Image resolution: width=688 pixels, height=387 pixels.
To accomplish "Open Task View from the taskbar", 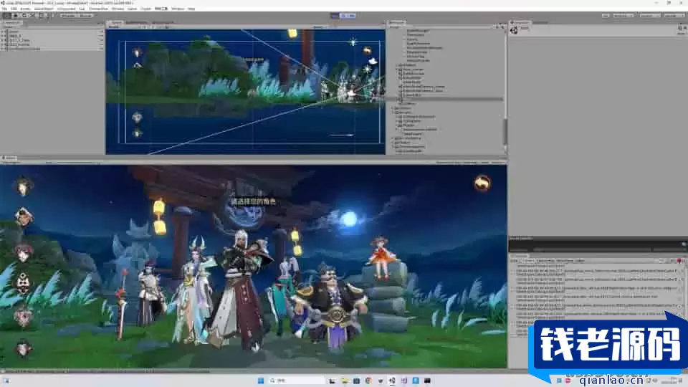I will (333, 381).
